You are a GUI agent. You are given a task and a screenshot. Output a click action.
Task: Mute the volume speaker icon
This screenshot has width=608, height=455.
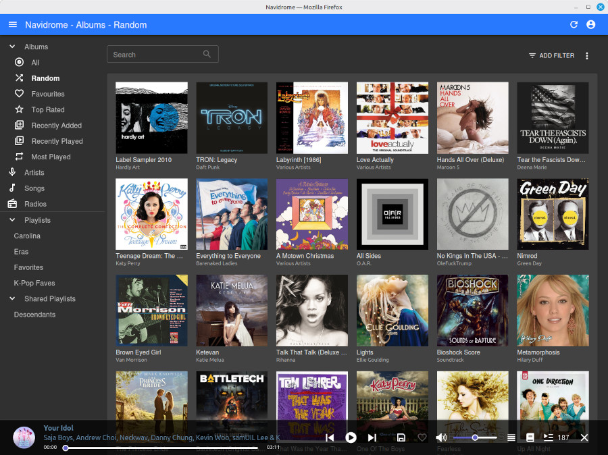pos(441,437)
